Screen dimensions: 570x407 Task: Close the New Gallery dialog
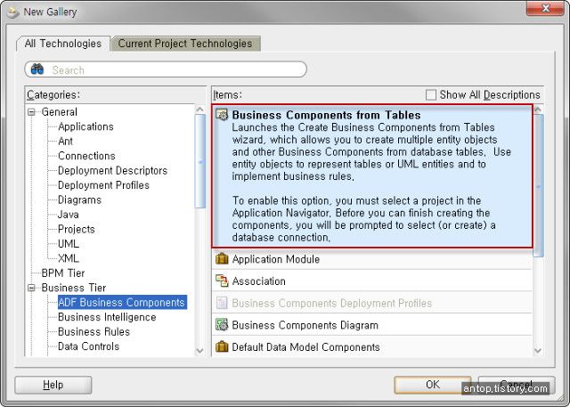[x=545, y=8]
